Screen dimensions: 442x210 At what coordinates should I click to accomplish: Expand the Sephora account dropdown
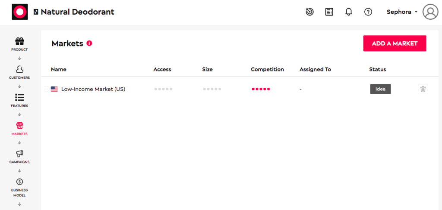click(402, 12)
